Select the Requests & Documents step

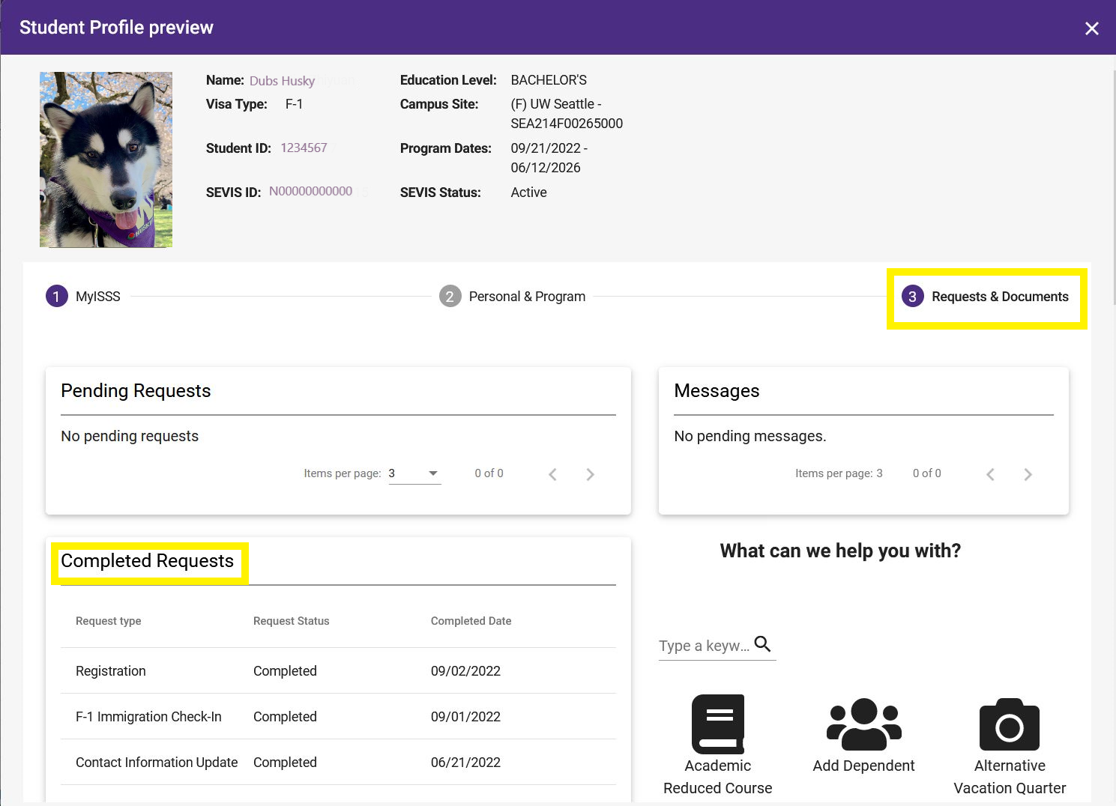click(986, 297)
